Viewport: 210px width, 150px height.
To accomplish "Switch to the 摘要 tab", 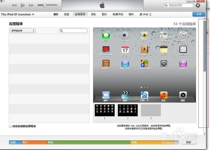I will [x=56, y=14].
